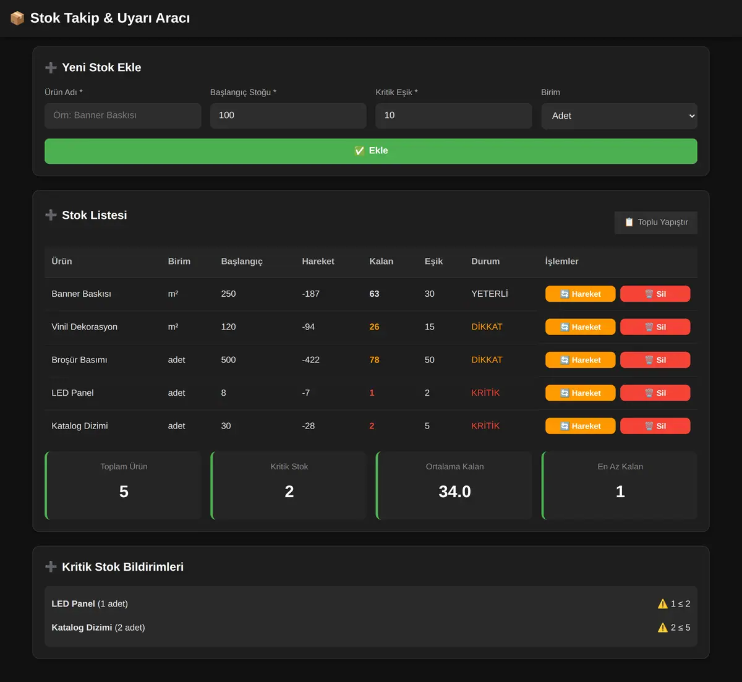The image size is (742, 682).
Task: Click the plus icon beside Kritik Stok Bildirimleri
Action: 51,567
